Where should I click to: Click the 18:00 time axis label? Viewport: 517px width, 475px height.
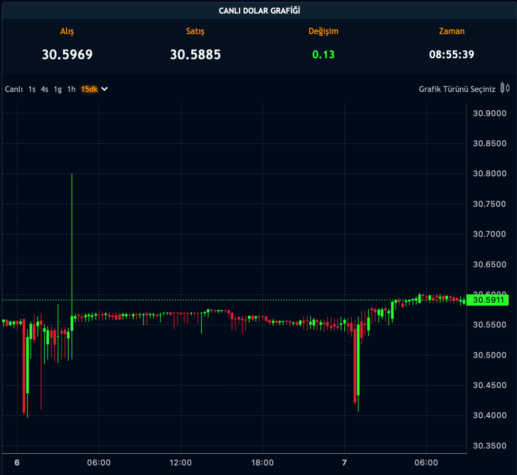point(263,463)
